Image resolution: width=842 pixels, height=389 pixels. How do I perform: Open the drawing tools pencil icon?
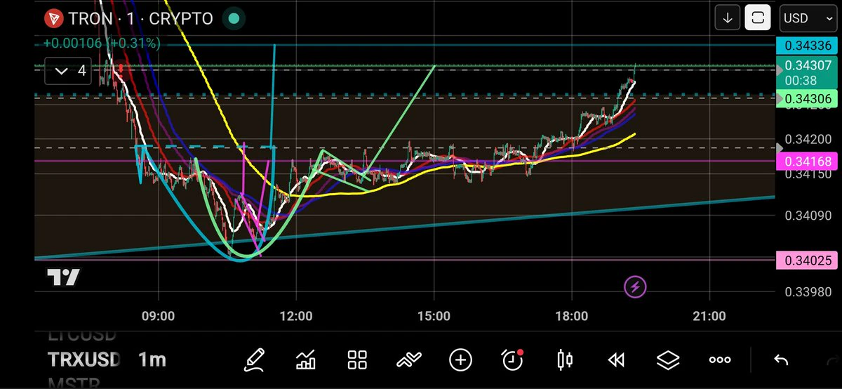click(x=254, y=360)
